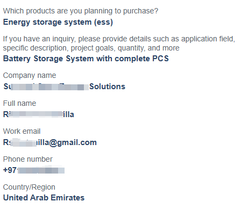Click the 'Full name' label

click(x=19, y=103)
